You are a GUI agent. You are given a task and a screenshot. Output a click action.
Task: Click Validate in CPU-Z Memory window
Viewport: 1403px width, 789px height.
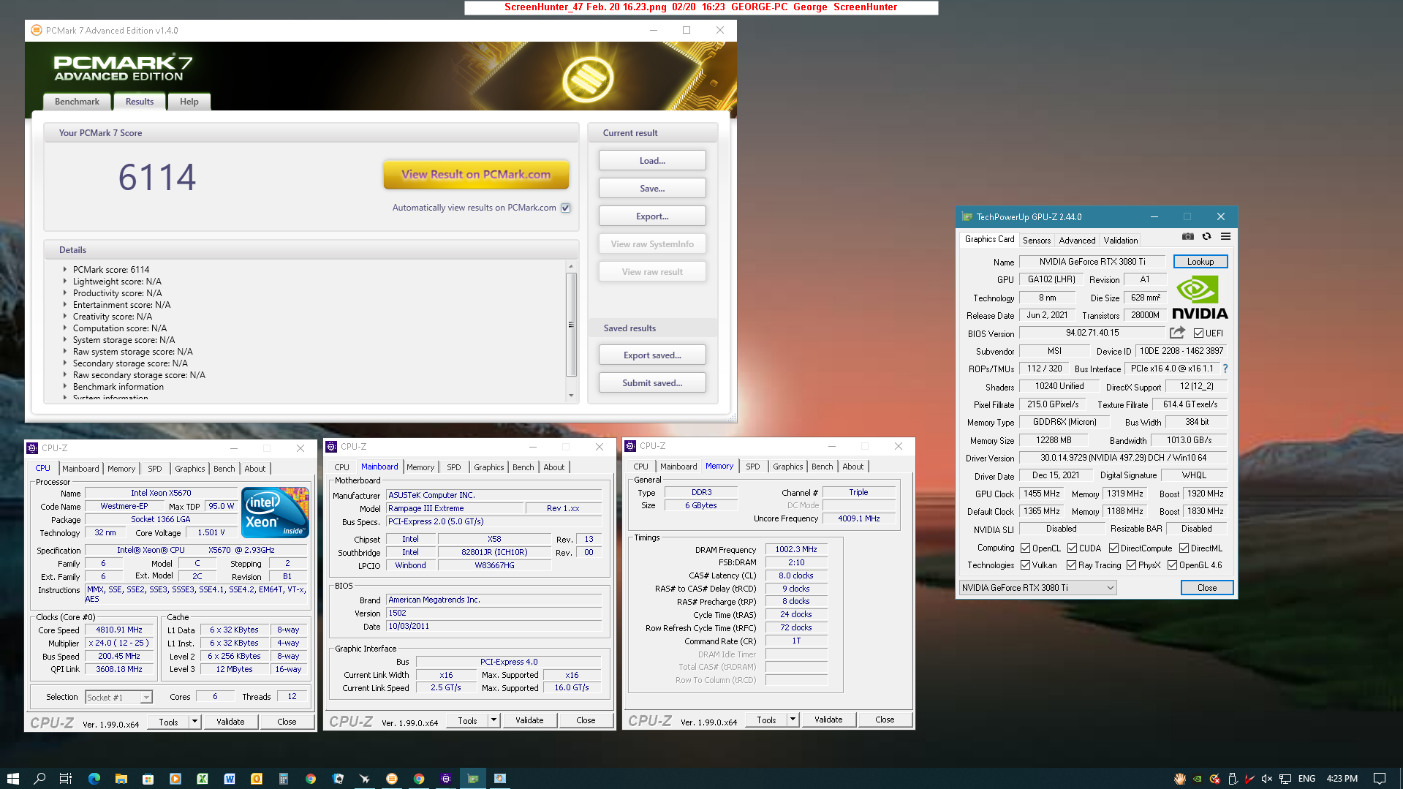(828, 720)
